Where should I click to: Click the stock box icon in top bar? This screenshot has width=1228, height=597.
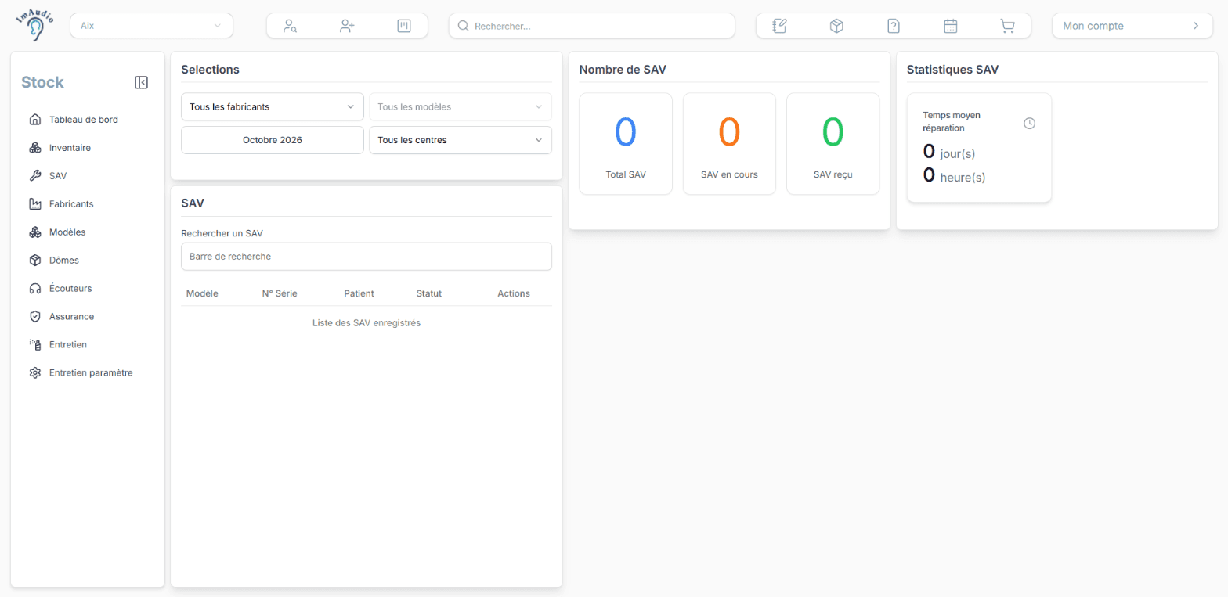pos(836,26)
